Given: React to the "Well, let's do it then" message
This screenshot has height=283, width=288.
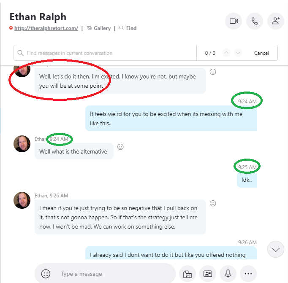Looking at the screenshot, I should [x=213, y=72].
